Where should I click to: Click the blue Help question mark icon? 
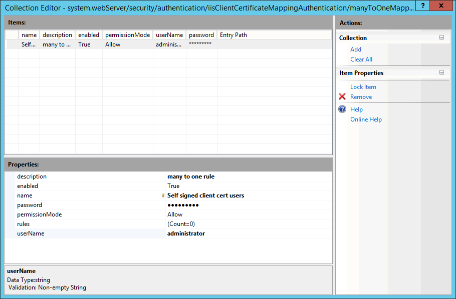point(342,109)
